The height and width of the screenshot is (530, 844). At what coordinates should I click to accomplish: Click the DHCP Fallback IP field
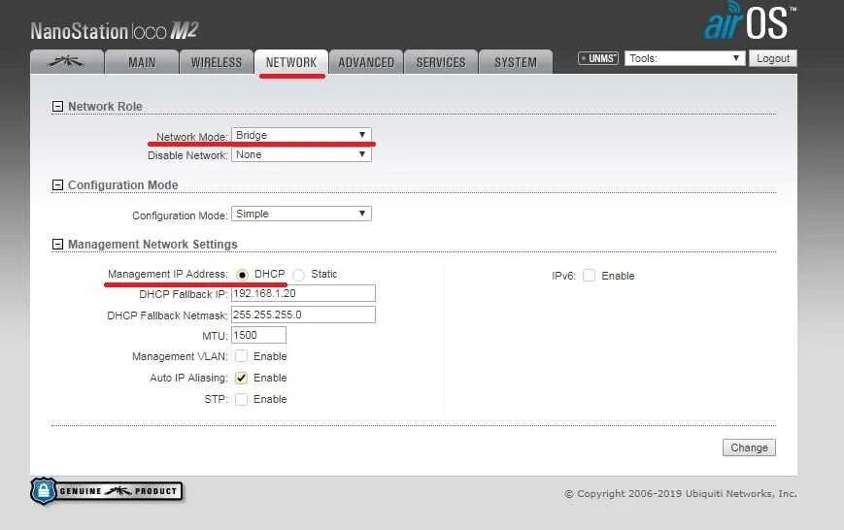click(x=304, y=293)
